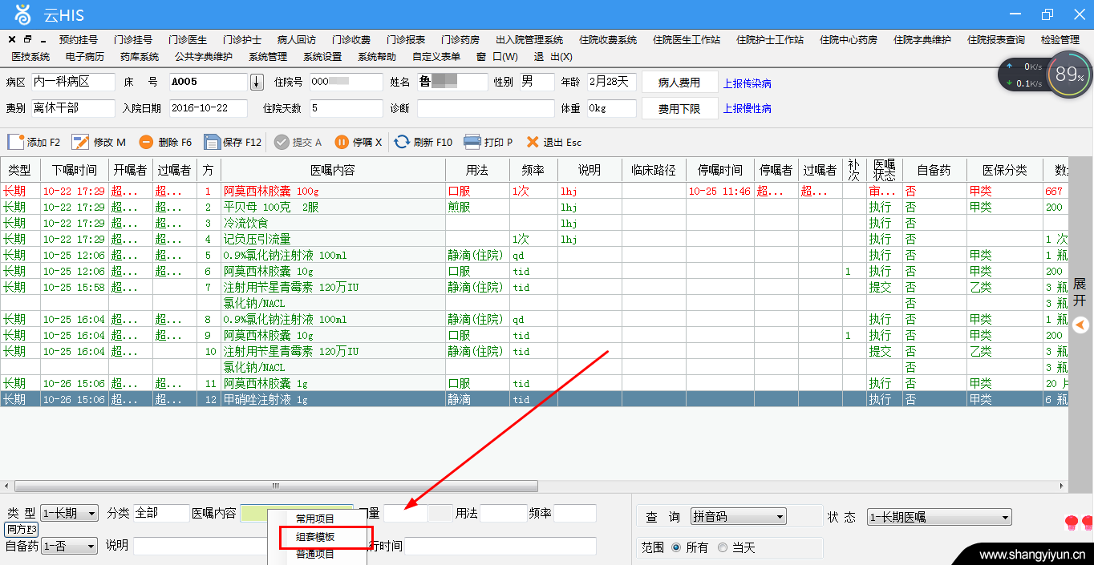Open the 自备药 1-否 dropdown
This screenshot has height=565, width=1094.
click(x=69, y=545)
